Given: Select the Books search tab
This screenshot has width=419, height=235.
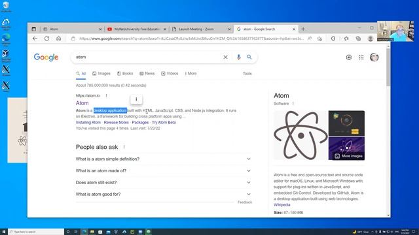Looking at the screenshot, I should click(x=125, y=74).
